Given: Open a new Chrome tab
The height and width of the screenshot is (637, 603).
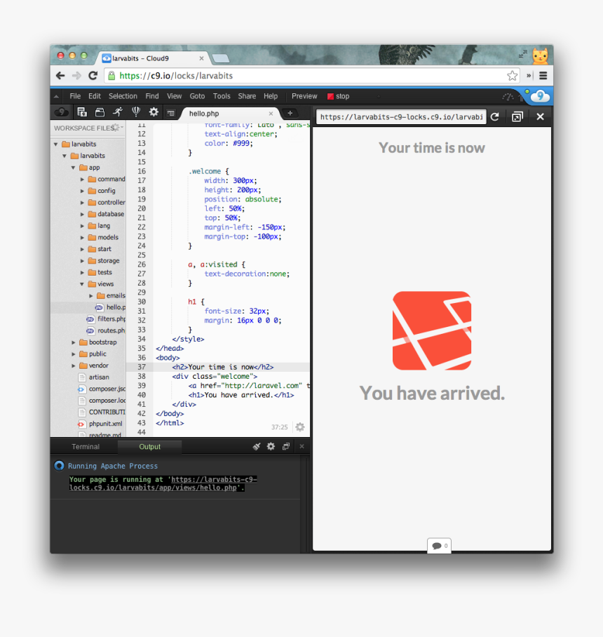Looking at the screenshot, I should 220,59.
